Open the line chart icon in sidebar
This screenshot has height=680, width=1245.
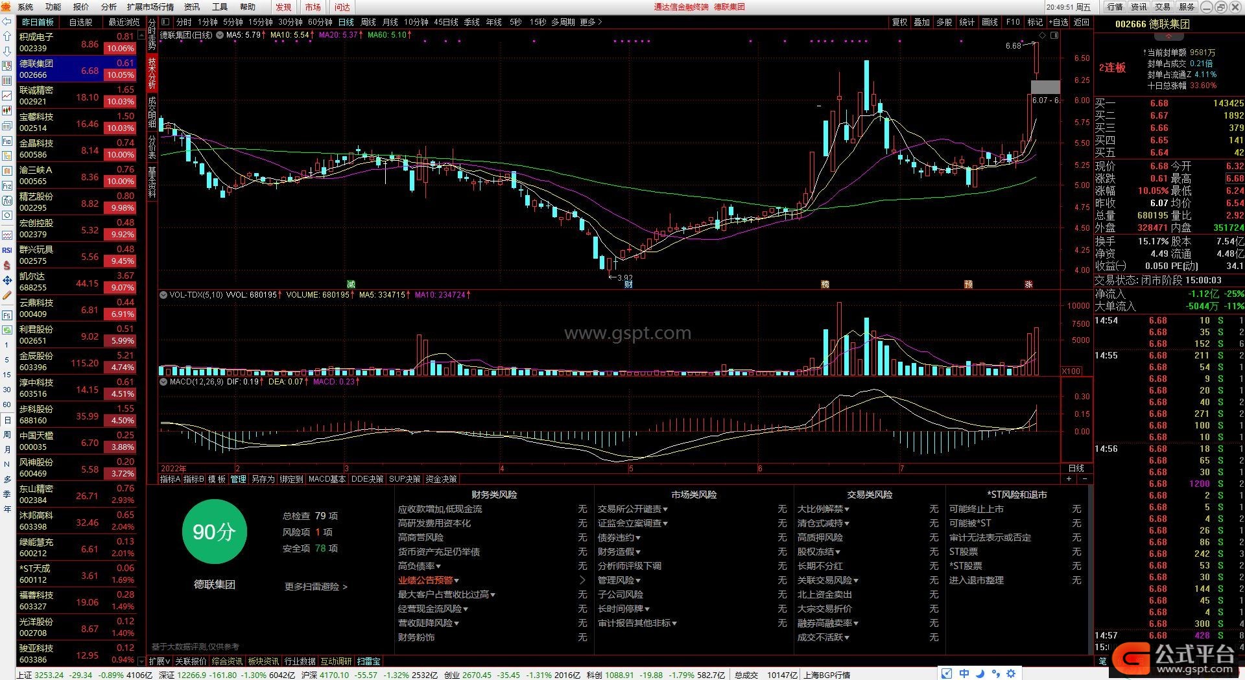point(7,96)
